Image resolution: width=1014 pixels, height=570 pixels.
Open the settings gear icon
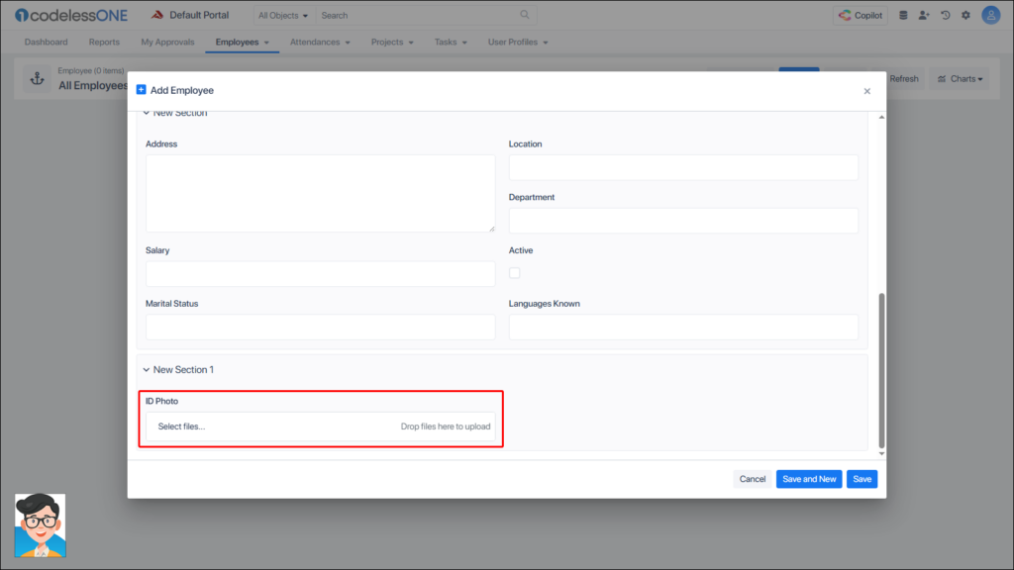pos(965,15)
